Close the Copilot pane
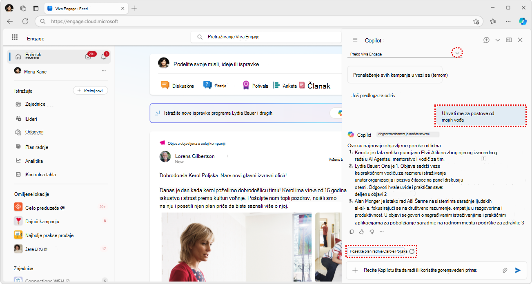 (520, 40)
